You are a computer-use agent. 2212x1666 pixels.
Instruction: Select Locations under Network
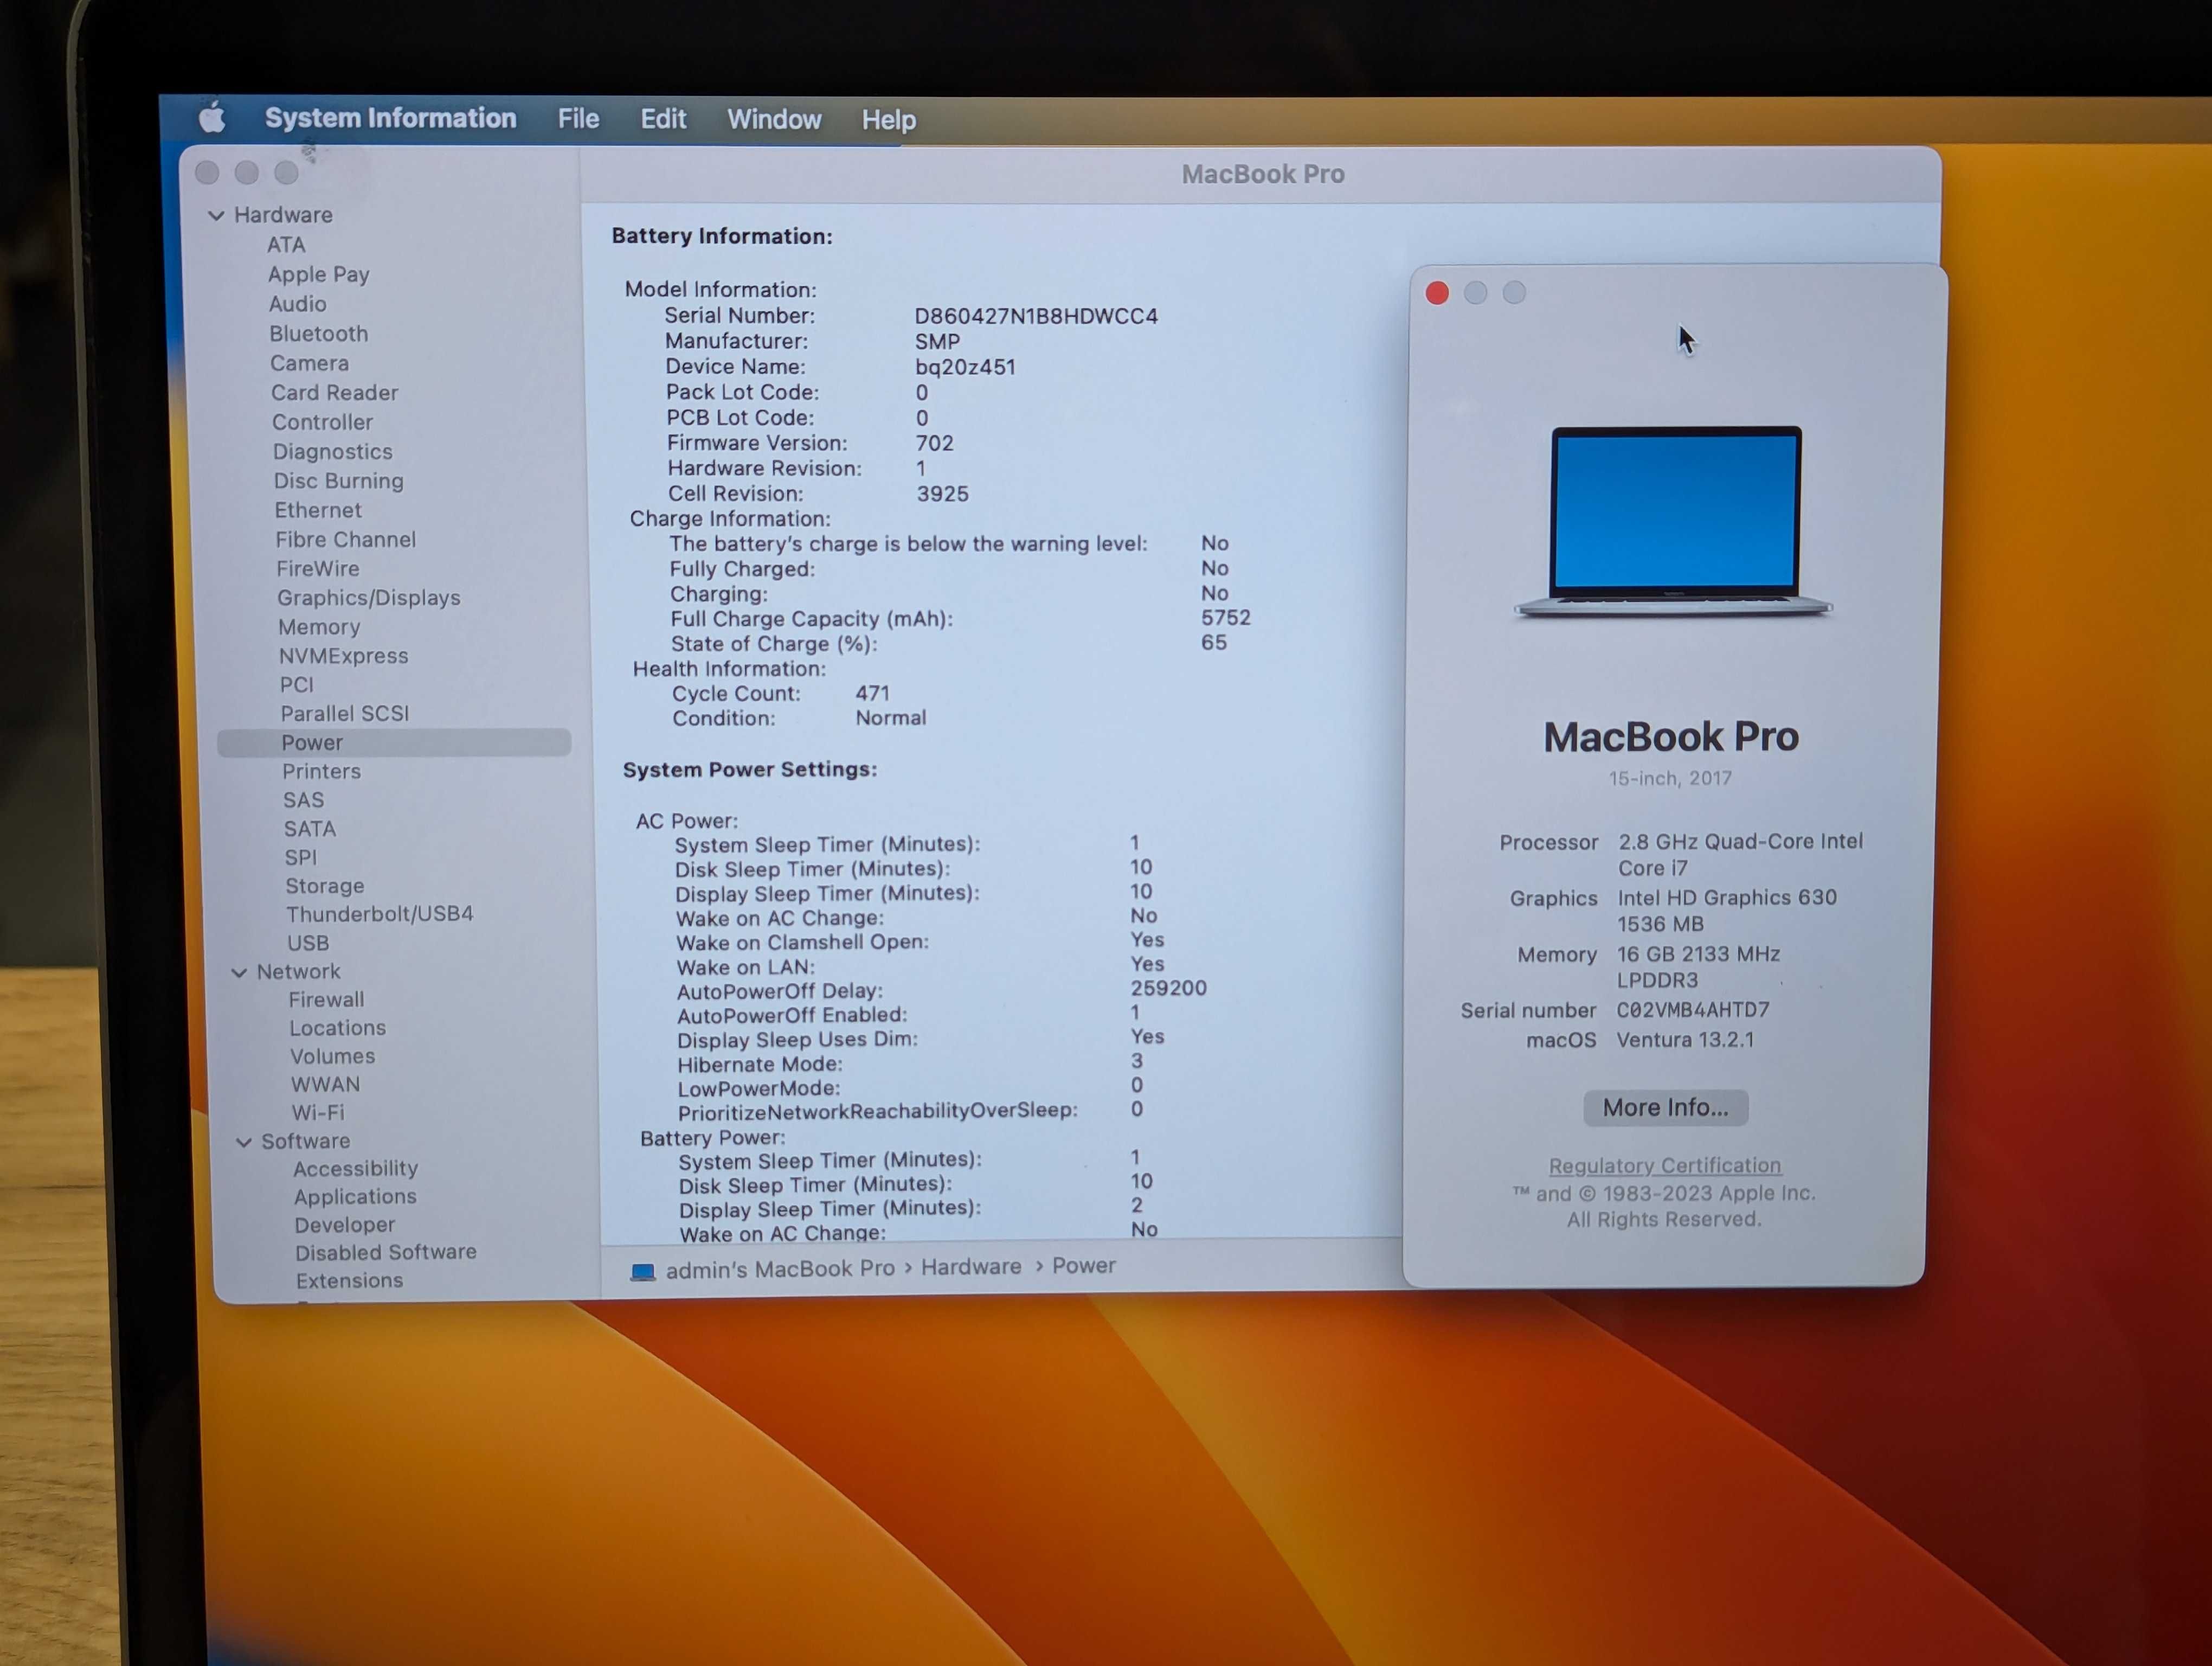coord(337,1028)
